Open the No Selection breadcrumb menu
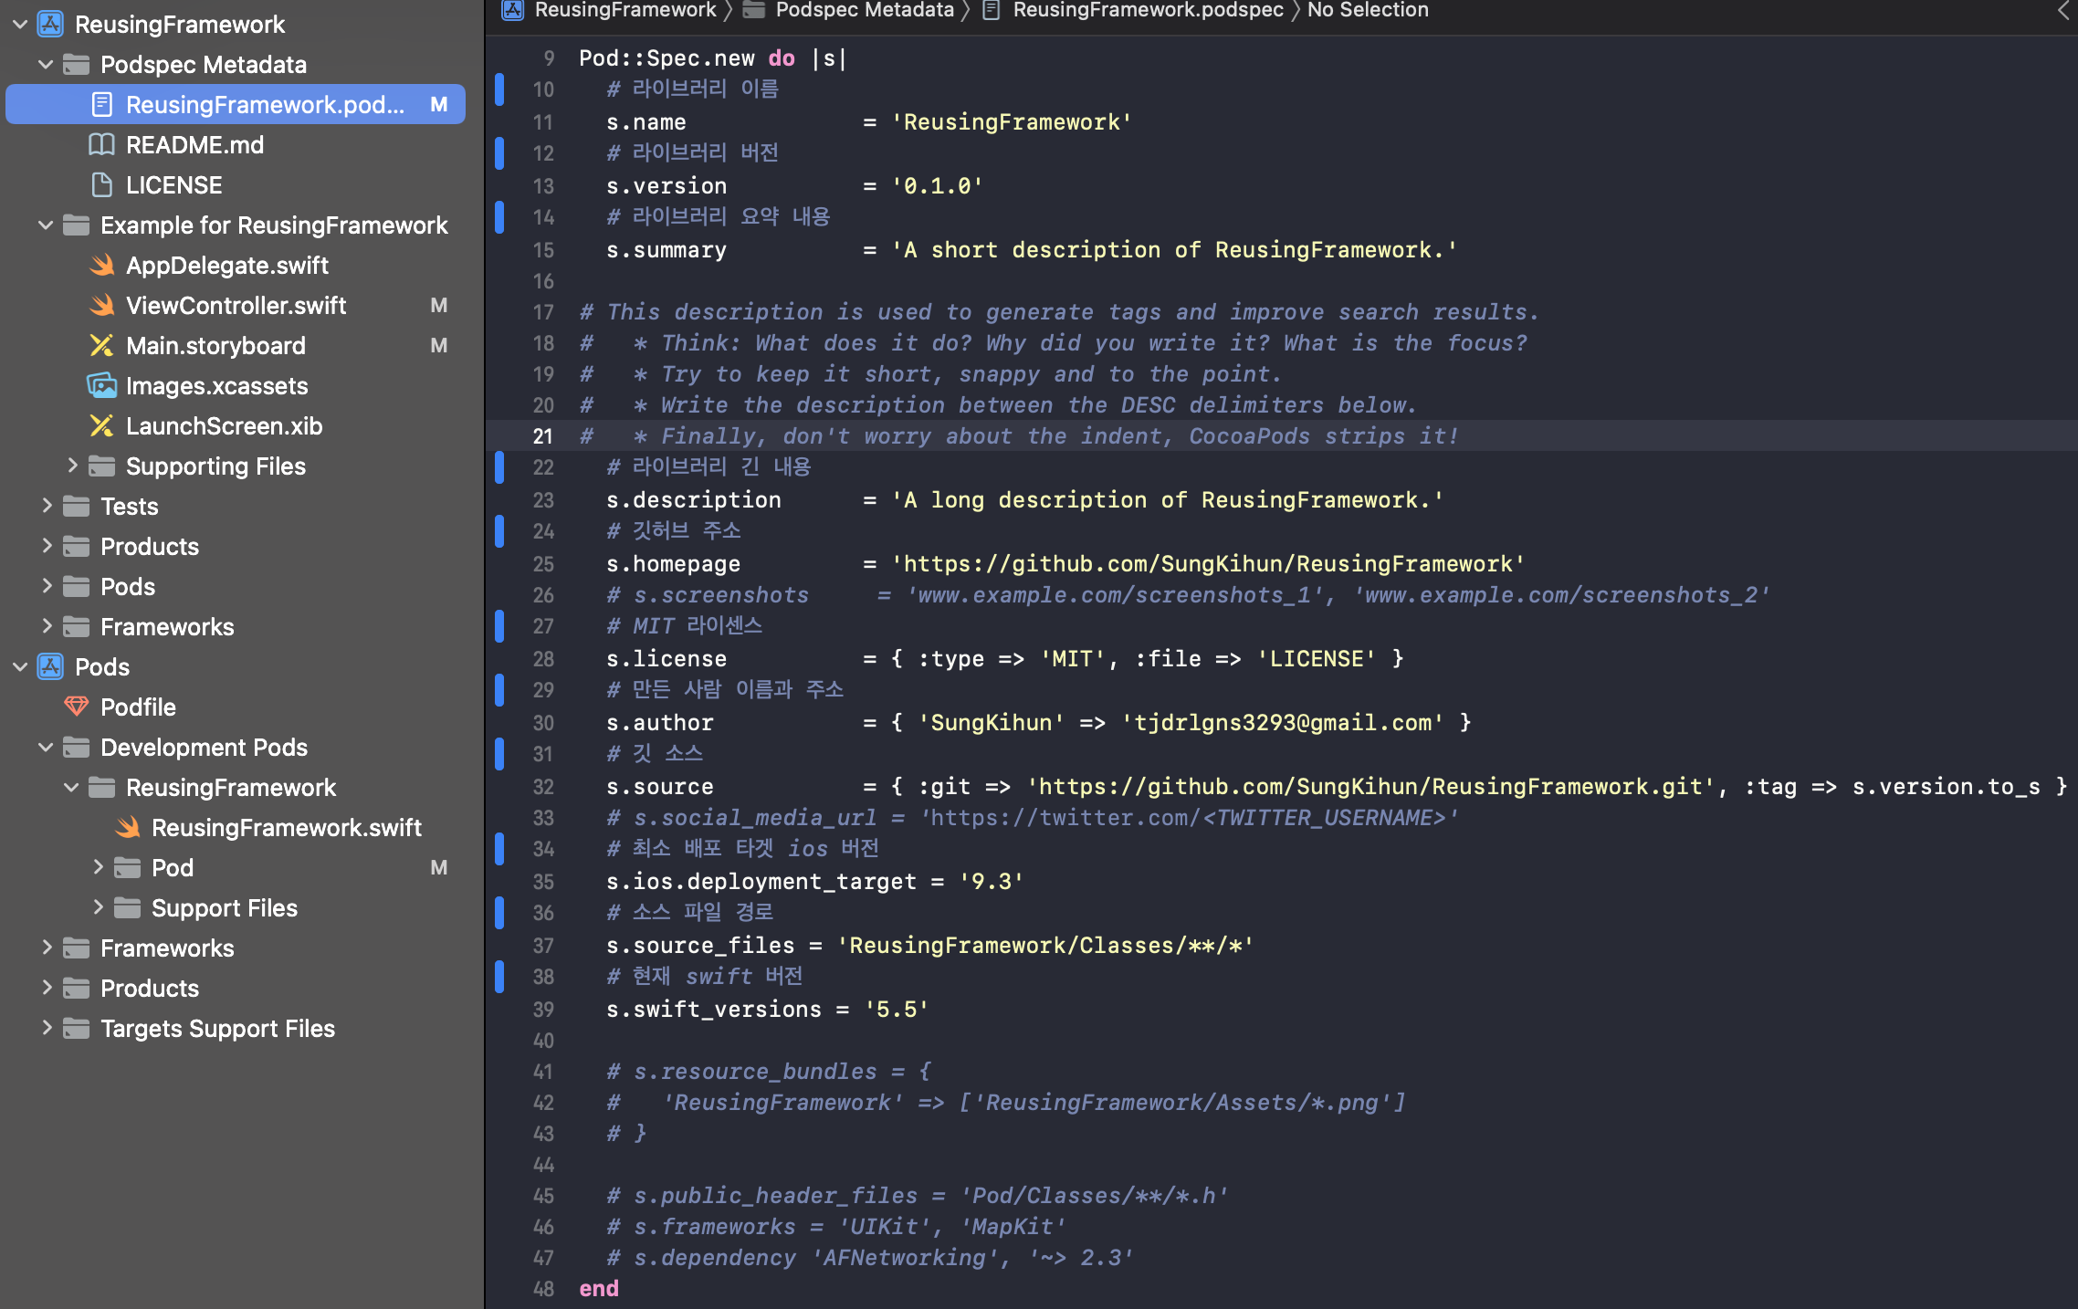The height and width of the screenshot is (1309, 2078). [1368, 10]
